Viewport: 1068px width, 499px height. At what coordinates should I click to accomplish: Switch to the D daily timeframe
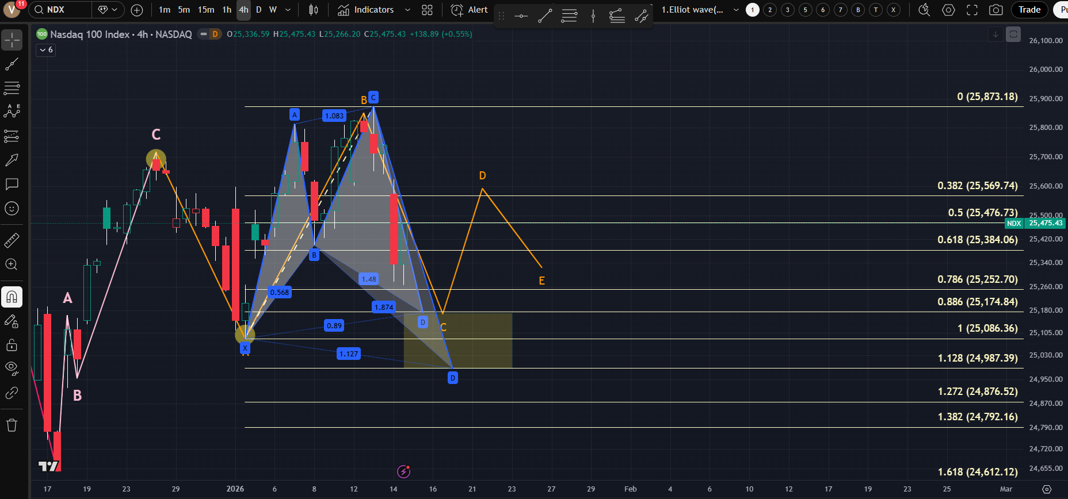point(258,10)
